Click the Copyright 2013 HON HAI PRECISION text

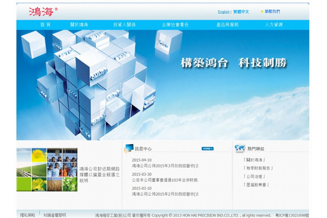click(x=211, y=215)
